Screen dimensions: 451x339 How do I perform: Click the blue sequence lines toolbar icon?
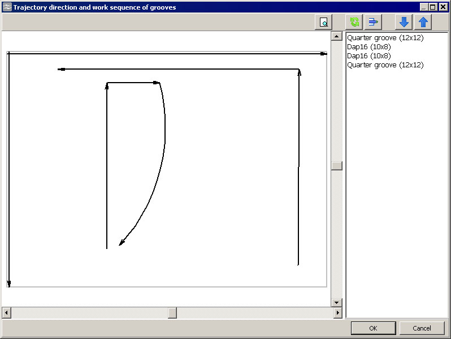[x=373, y=22]
